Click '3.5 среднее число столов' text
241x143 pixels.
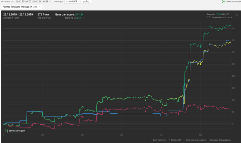click(x=220, y=17)
